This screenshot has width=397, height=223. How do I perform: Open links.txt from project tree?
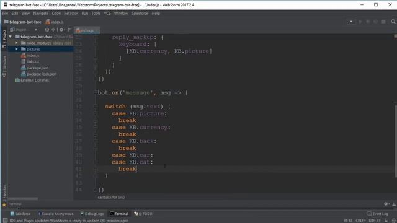(33, 62)
